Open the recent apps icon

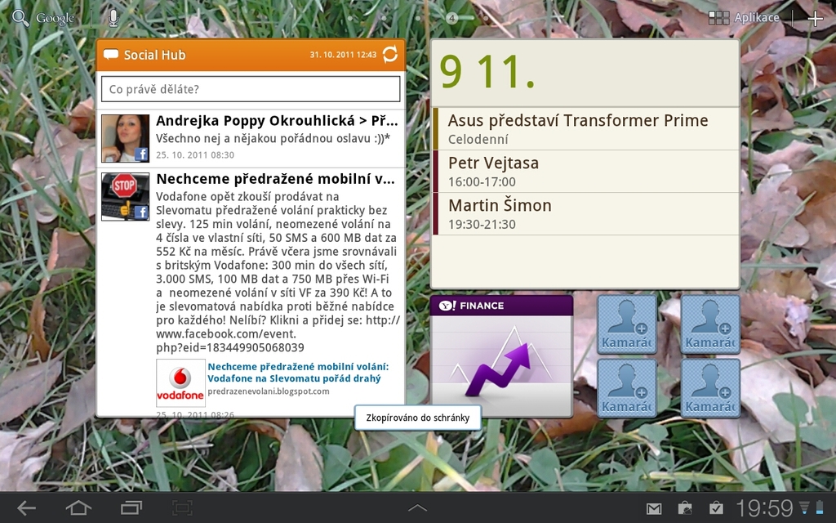(131, 507)
